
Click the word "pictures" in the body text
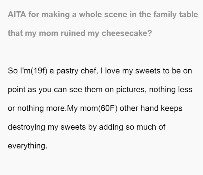tap(131, 90)
